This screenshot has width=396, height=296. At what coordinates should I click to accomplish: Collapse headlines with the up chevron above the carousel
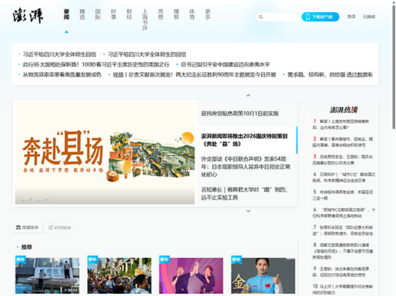tap(248, 96)
